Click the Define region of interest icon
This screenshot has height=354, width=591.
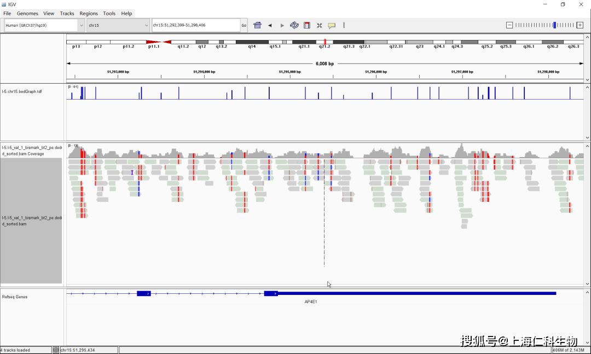307,25
